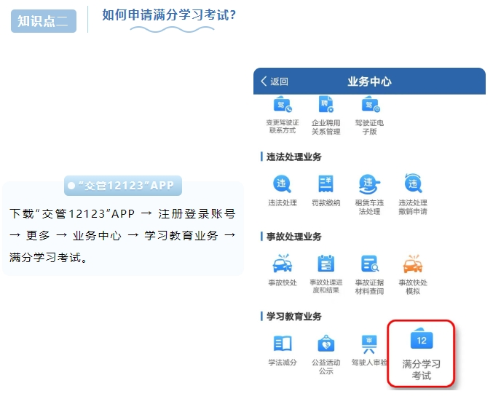Click the 知识点二 label badge
This screenshot has height=407, width=501.
[44, 21]
